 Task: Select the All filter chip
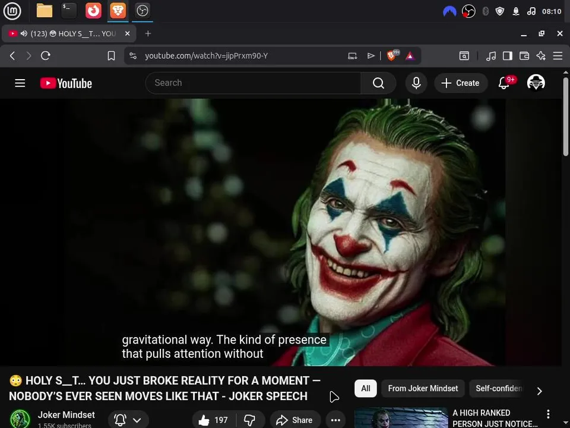pyautogui.click(x=366, y=388)
